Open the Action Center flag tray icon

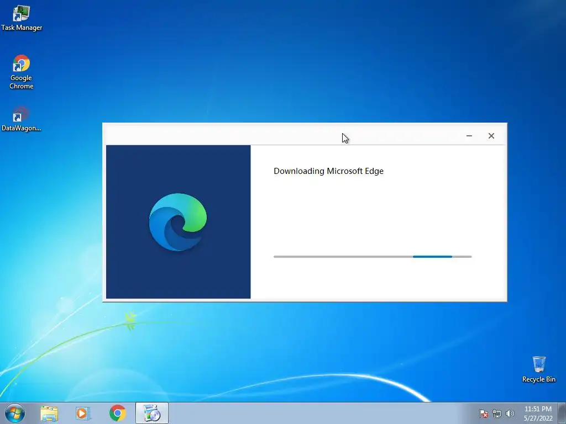click(484, 414)
